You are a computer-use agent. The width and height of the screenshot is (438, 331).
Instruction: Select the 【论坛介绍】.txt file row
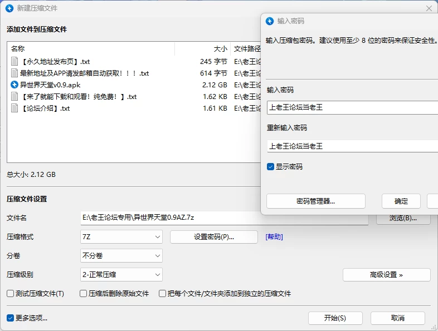(134, 108)
